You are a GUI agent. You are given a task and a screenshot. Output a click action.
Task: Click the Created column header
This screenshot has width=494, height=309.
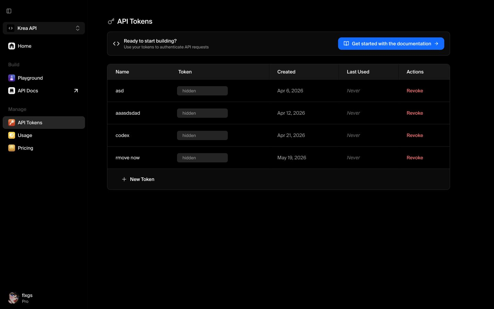coord(286,72)
